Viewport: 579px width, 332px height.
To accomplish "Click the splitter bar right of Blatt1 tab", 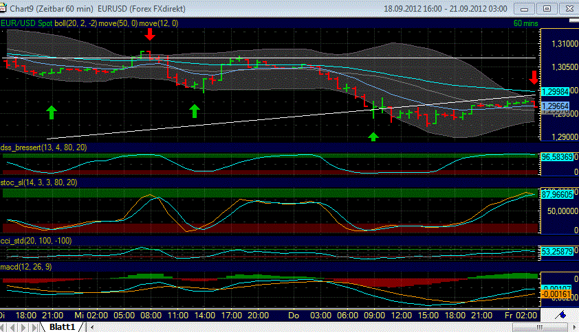I will [85, 327].
